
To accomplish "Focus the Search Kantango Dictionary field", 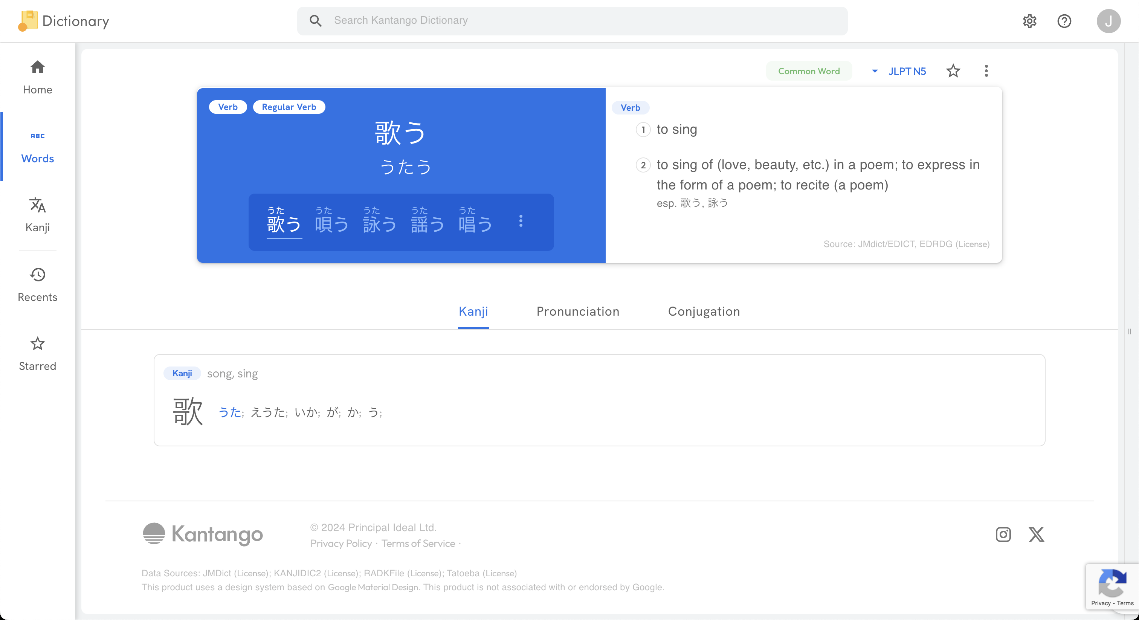I will (572, 21).
